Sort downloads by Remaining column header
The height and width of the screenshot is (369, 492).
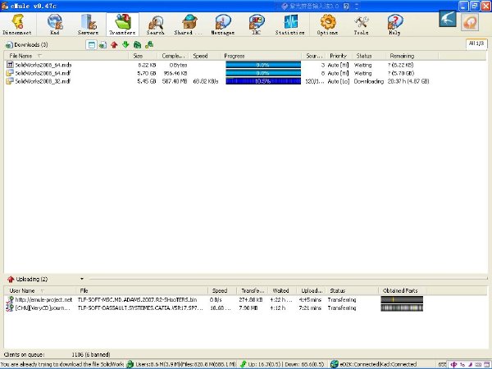(x=412, y=56)
